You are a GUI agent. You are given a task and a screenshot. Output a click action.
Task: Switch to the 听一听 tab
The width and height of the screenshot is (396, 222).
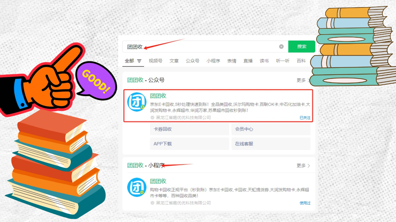[283, 61]
